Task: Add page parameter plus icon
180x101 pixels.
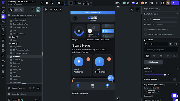Action: pyautogui.click(x=177, y=9)
